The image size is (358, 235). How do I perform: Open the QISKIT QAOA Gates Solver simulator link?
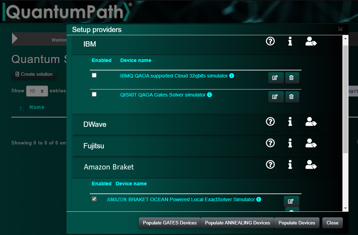(163, 95)
